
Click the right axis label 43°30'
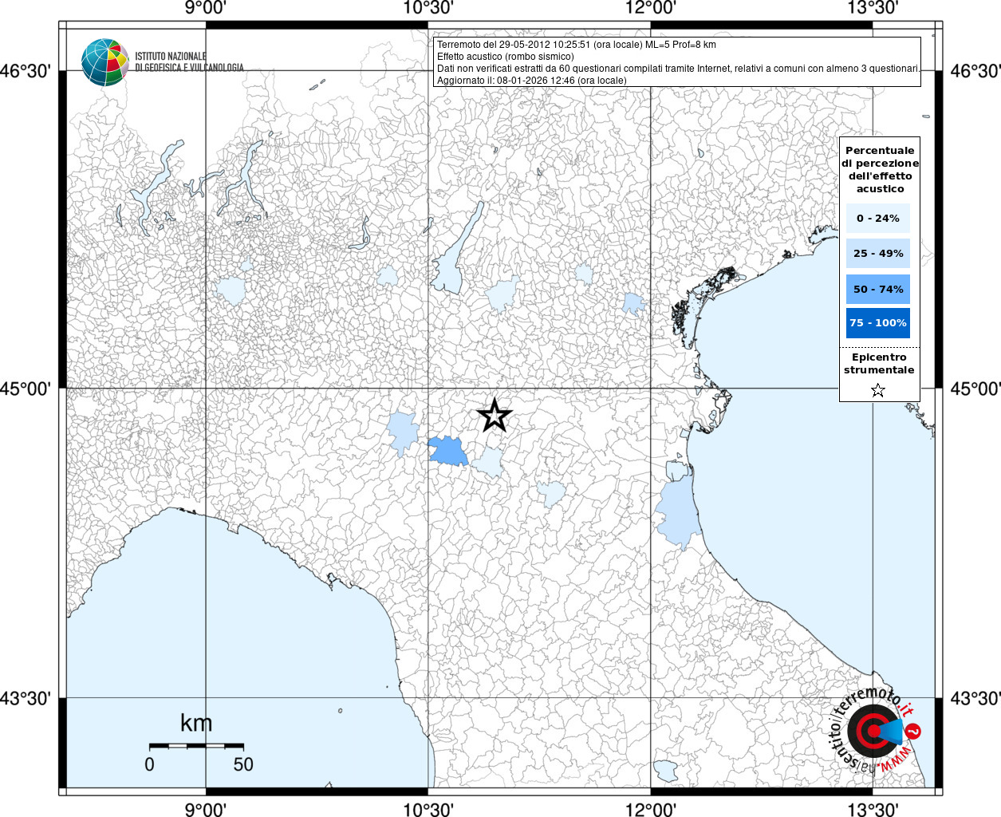pos(975,699)
